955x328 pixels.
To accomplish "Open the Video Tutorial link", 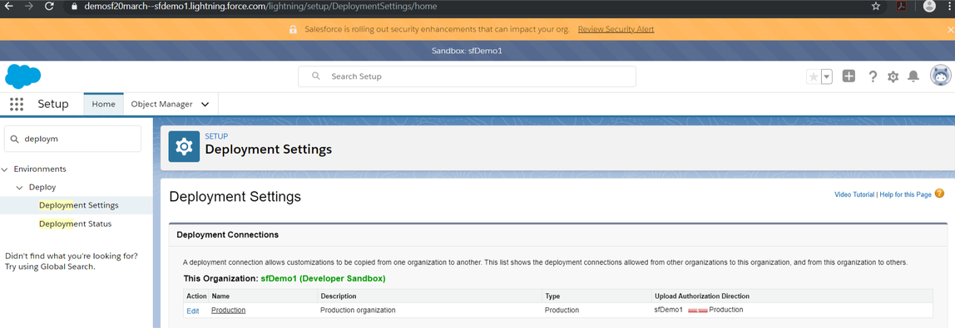I will (x=854, y=194).
